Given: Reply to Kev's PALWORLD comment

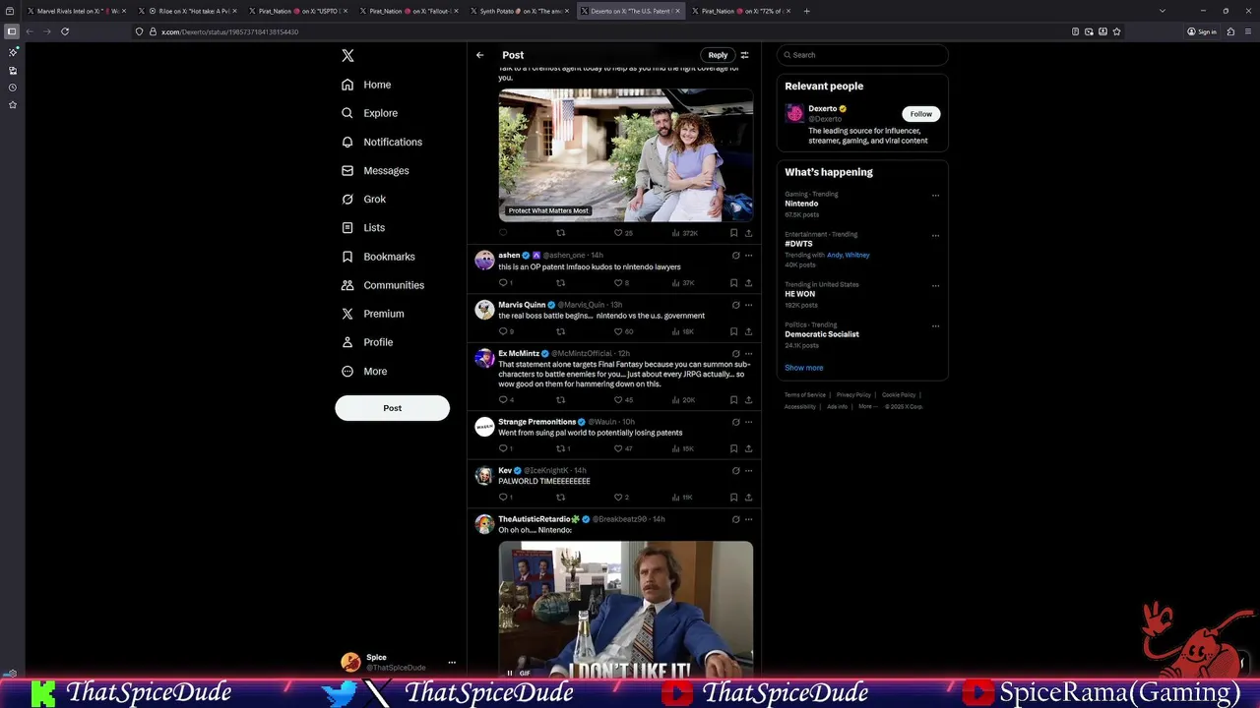Looking at the screenshot, I should point(503,498).
